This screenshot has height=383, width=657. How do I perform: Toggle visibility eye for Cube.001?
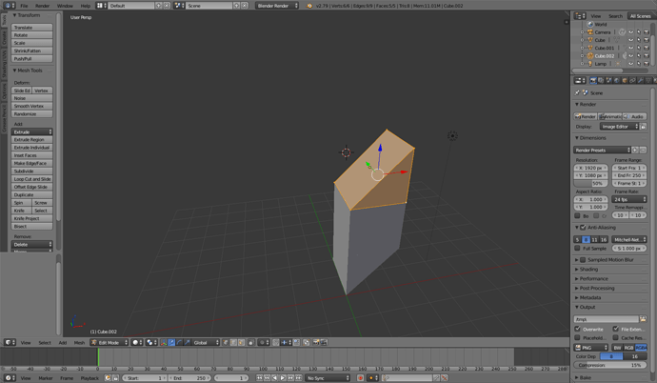click(x=631, y=49)
